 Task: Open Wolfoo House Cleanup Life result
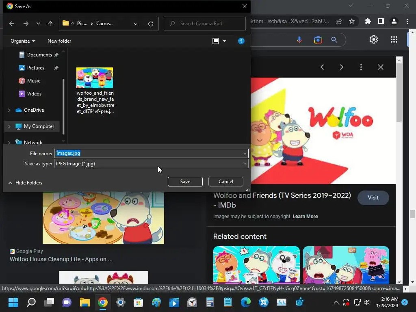pyautogui.click(x=61, y=259)
